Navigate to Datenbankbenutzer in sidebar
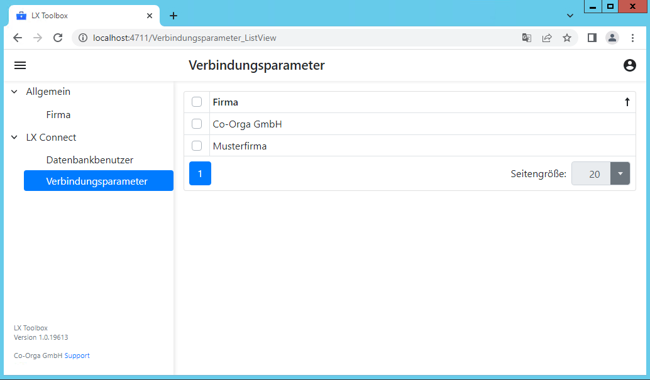650x380 pixels. click(89, 160)
